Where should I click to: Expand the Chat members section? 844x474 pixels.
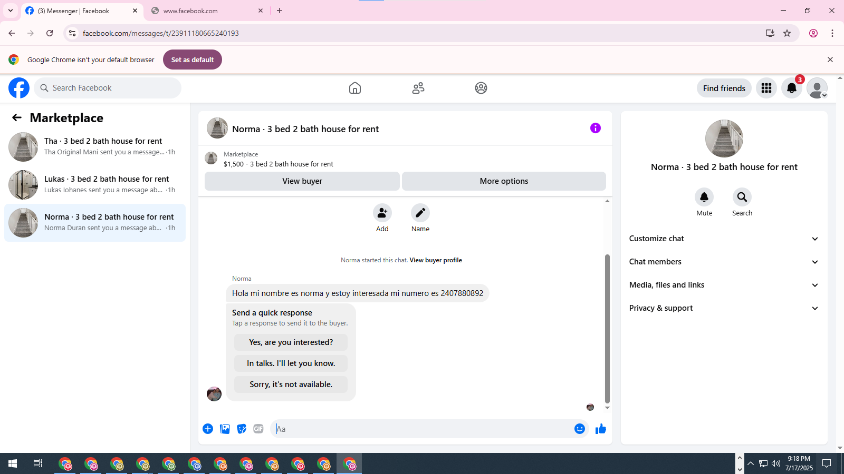click(x=724, y=262)
